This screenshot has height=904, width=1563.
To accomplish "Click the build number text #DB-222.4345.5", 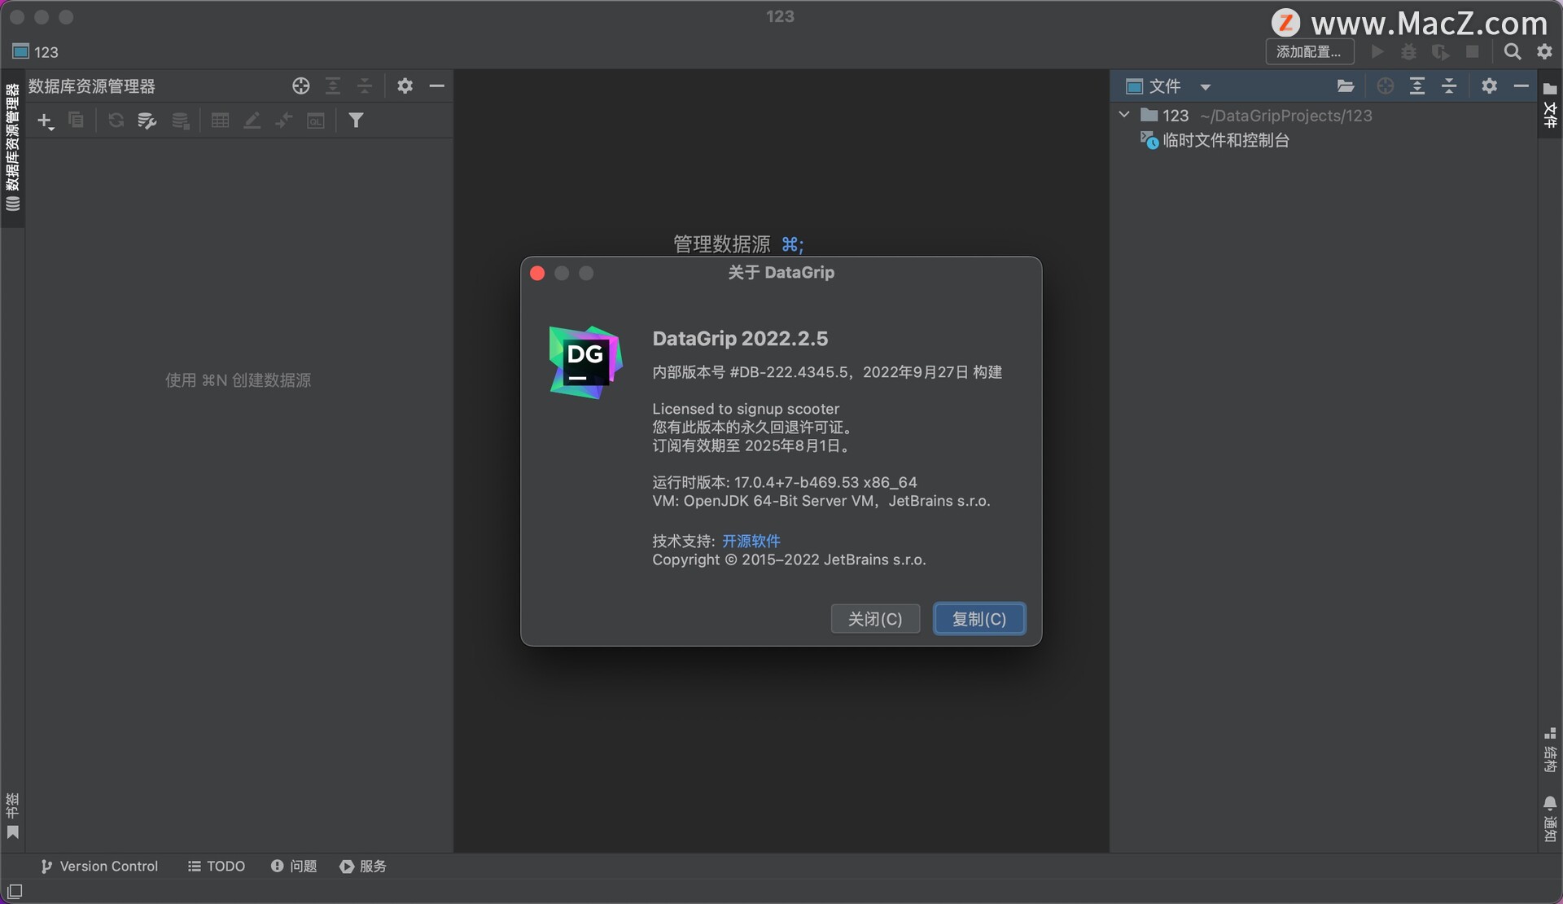I will pos(790,372).
